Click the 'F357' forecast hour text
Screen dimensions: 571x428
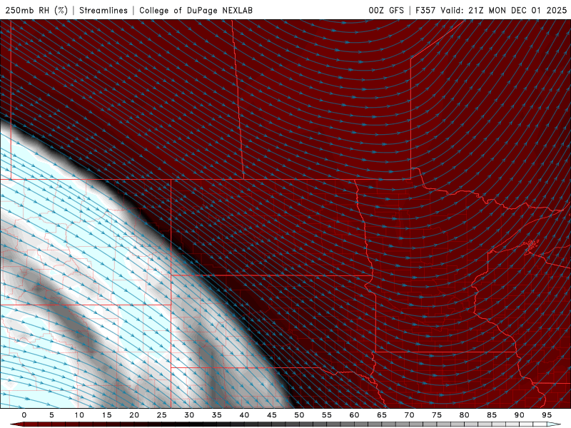[425, 10]
